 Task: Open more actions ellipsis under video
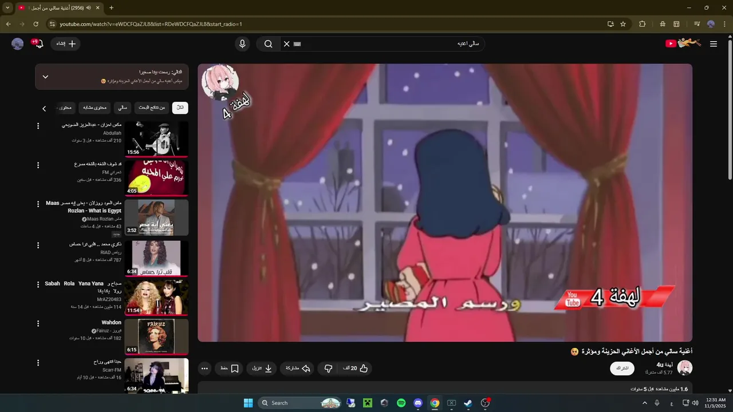pyautogui.click(x=204, y=369)
